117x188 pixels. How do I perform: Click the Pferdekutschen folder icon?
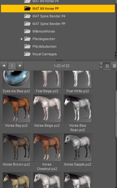pyautogui.click(x=27, y=46)
